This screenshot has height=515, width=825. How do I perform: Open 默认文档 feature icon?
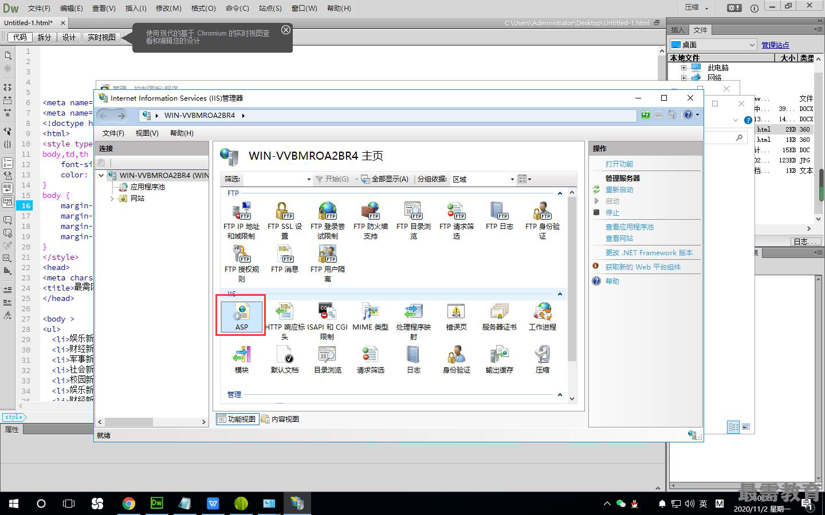[x=285, y=359]
